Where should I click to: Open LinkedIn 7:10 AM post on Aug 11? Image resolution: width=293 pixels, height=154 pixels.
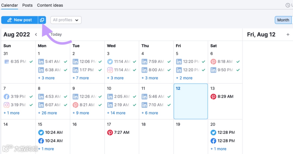click(x=156, y=105)
